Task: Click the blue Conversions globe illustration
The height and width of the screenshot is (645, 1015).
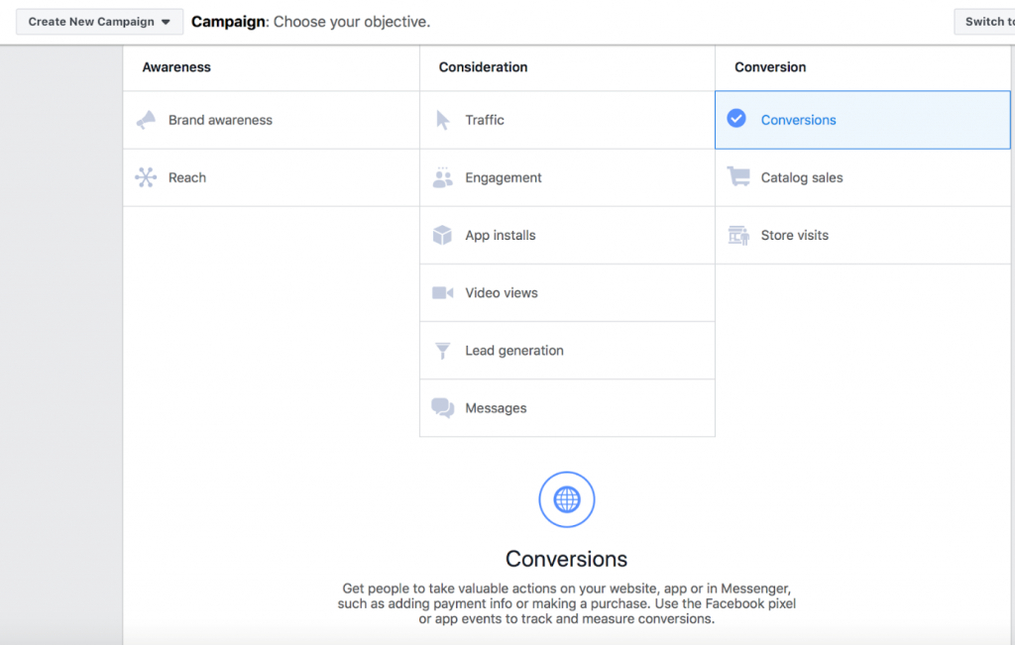Action: 566,499
